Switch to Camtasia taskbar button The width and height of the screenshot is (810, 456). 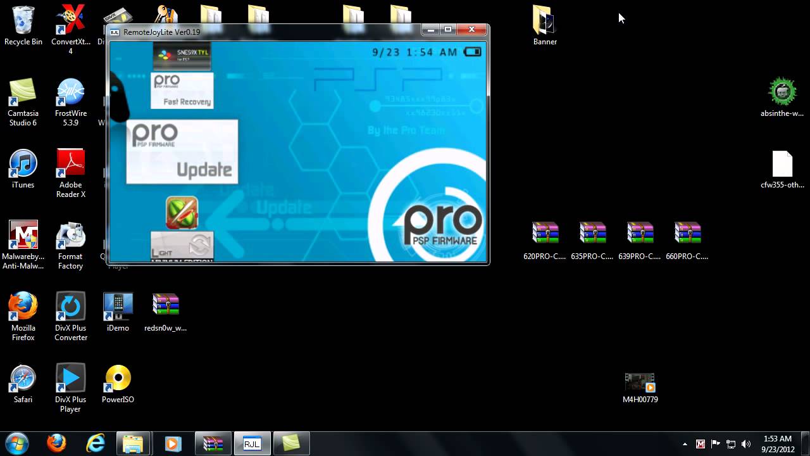pyautogui.click(x=291, y=443)
